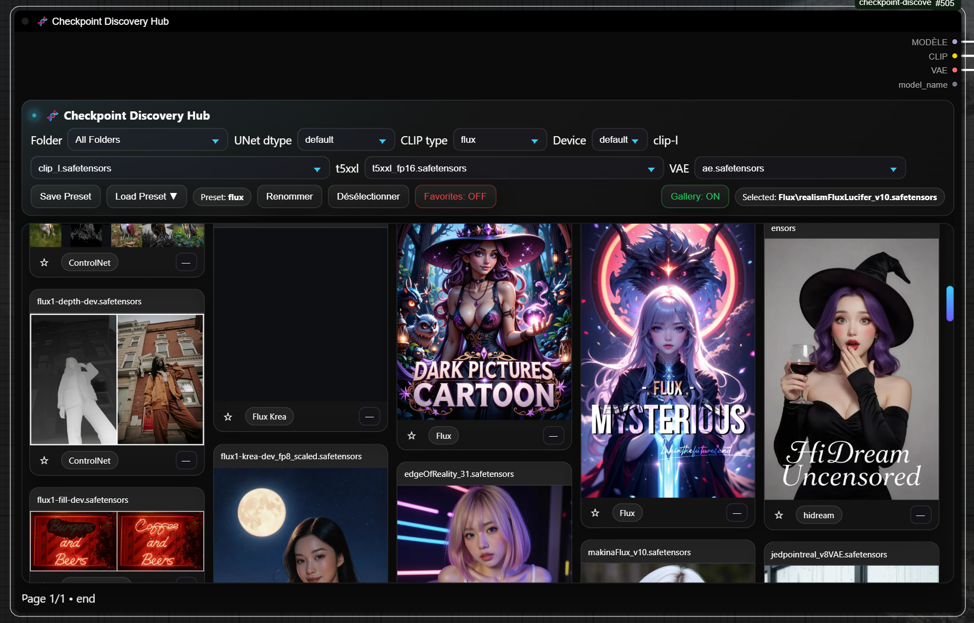The width and height of the screenshot is (974, 623).
Task: Click minus button on flux1-depth-dev card
Action: pos(186,460)
